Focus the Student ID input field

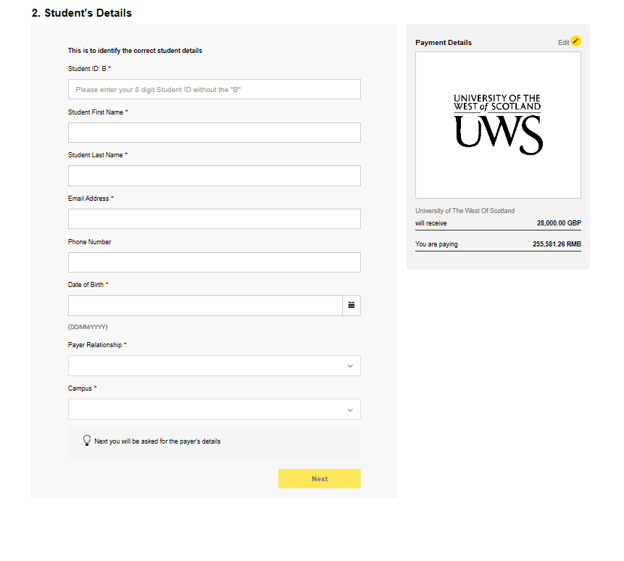pyautogui.click(x=214, y=89)
